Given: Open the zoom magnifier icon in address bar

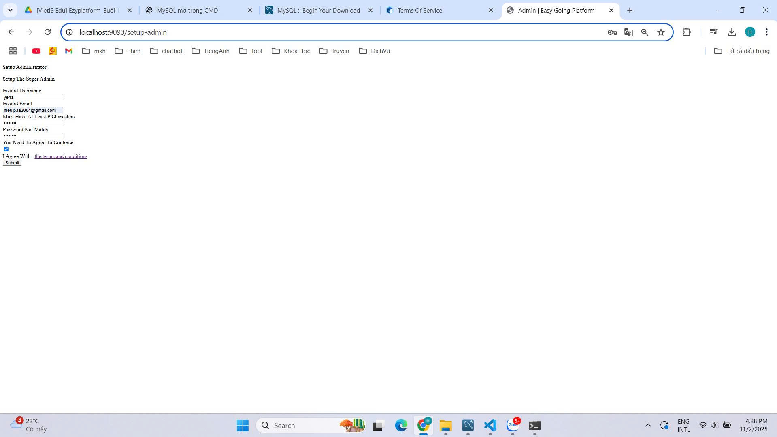Looking at the screenshot, I should click(644, 32).
